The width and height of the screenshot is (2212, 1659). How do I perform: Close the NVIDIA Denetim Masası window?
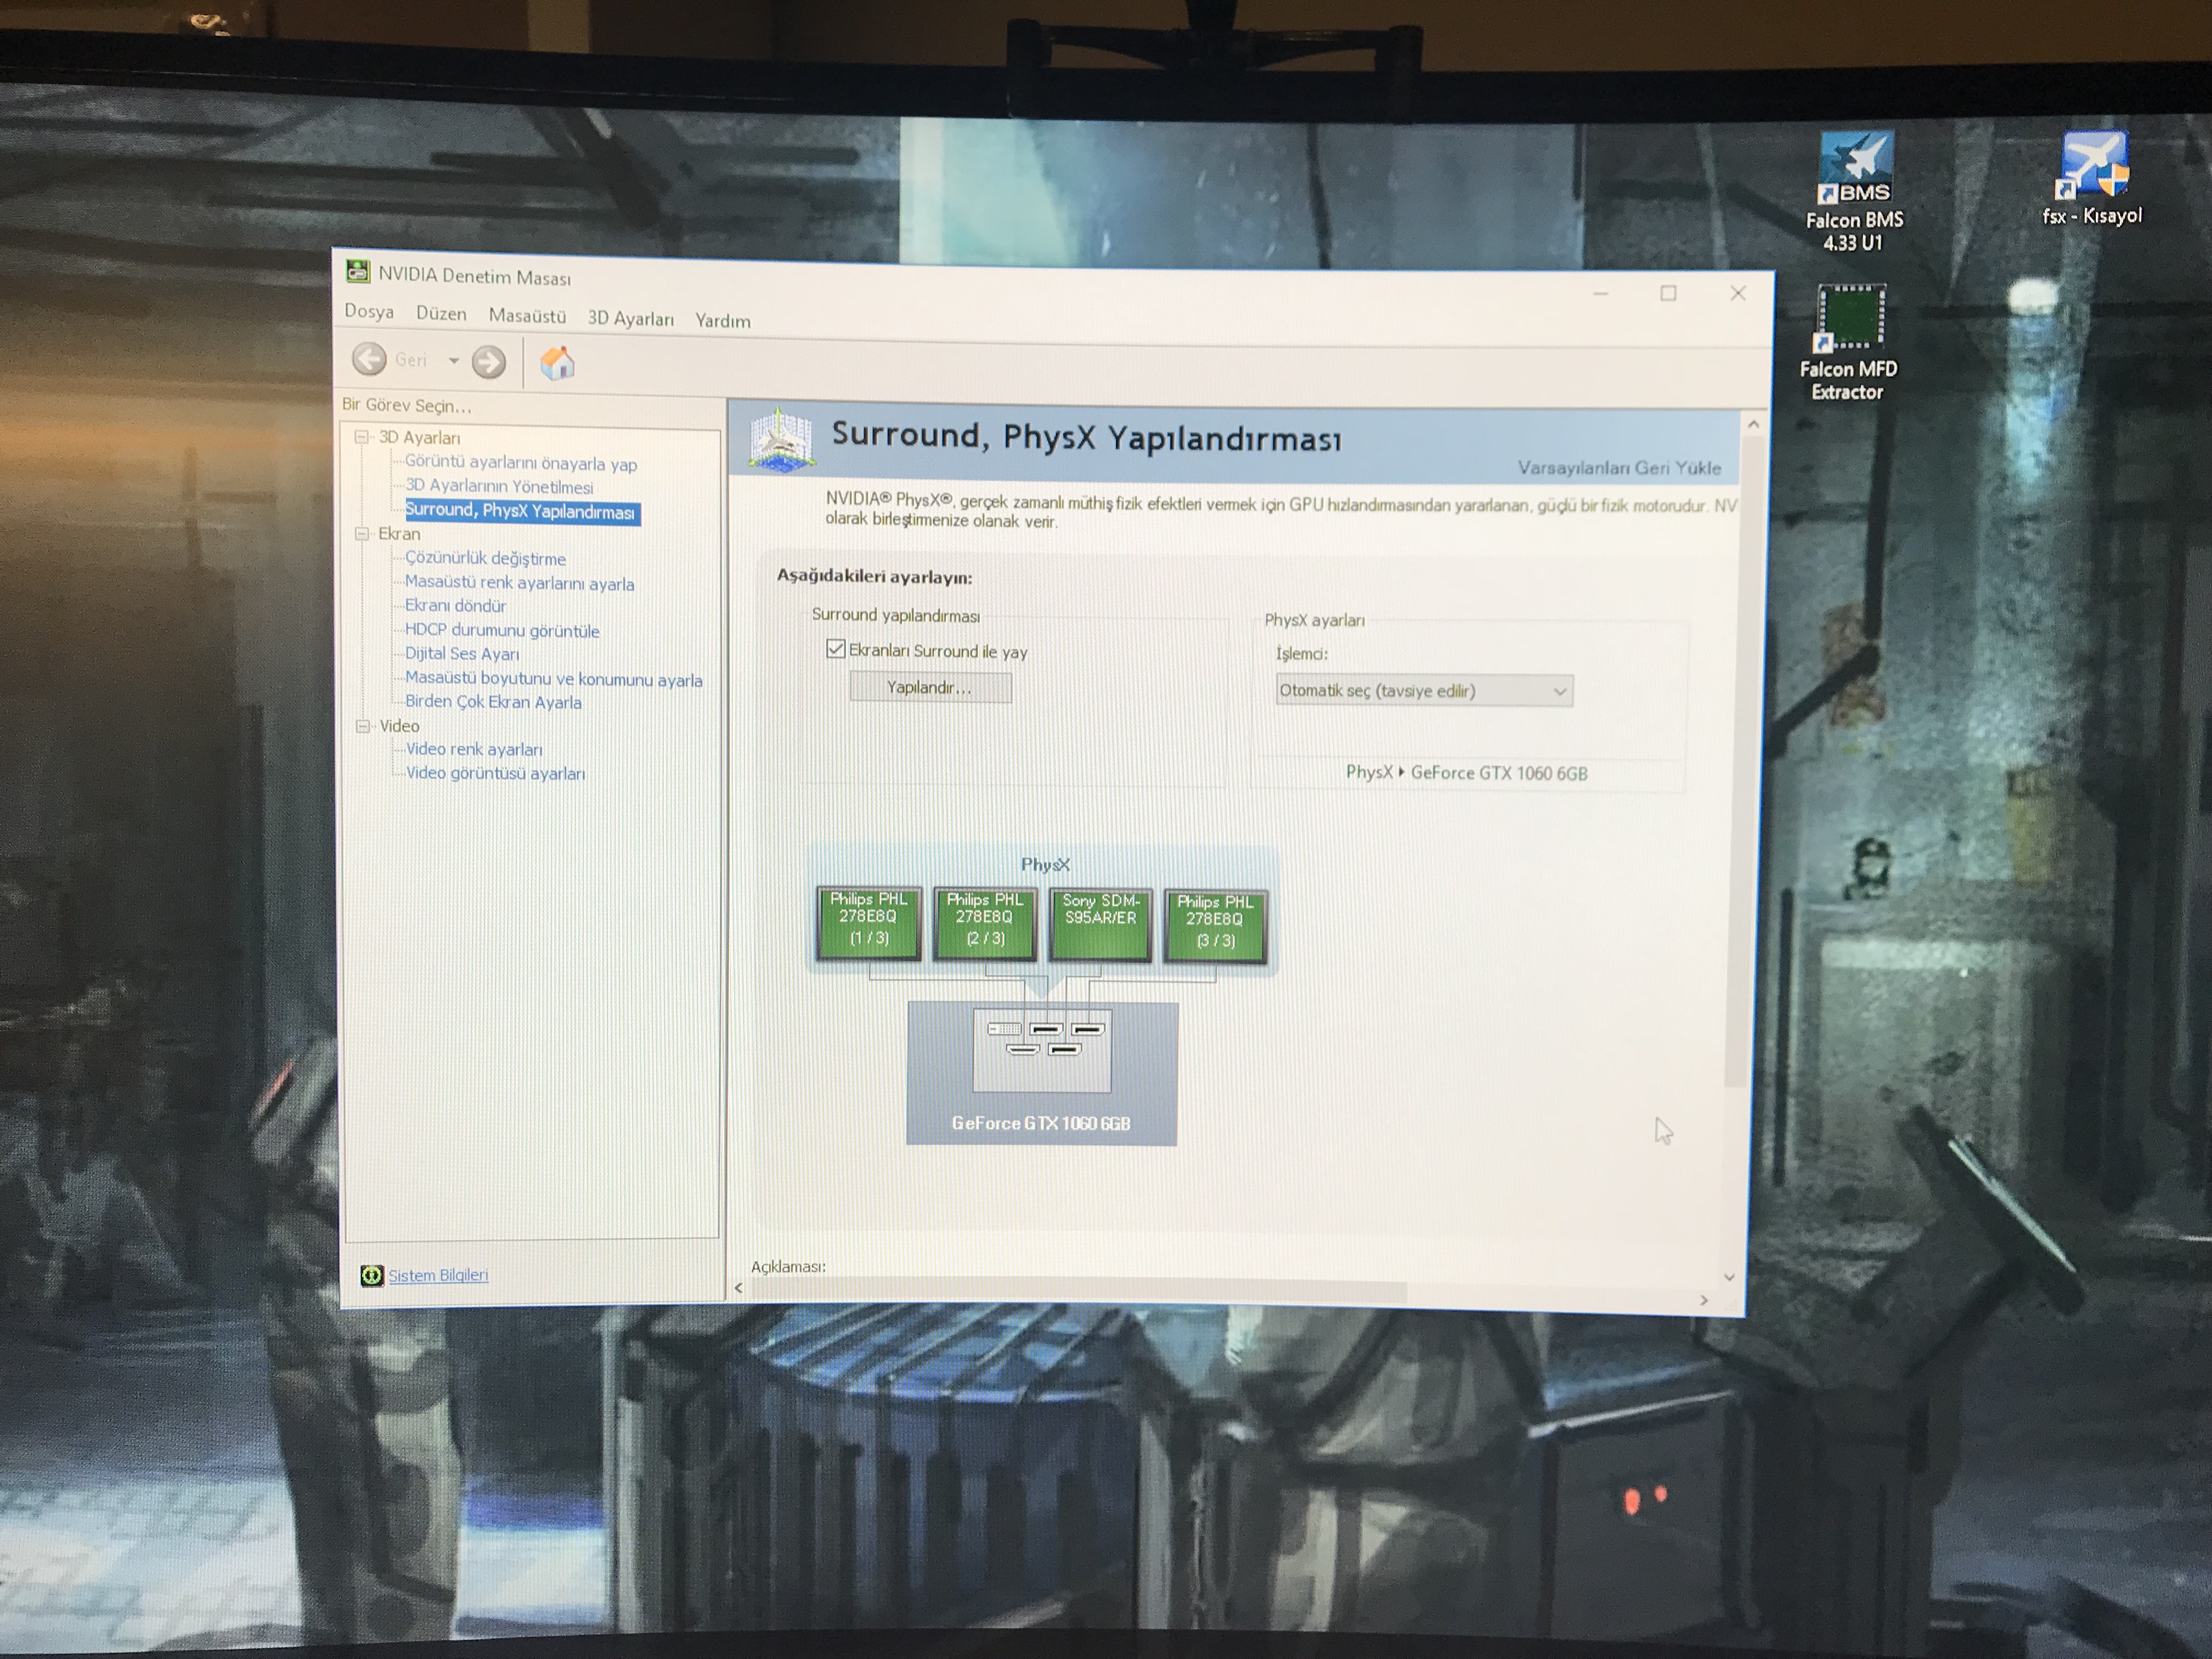click(1738, 293)
